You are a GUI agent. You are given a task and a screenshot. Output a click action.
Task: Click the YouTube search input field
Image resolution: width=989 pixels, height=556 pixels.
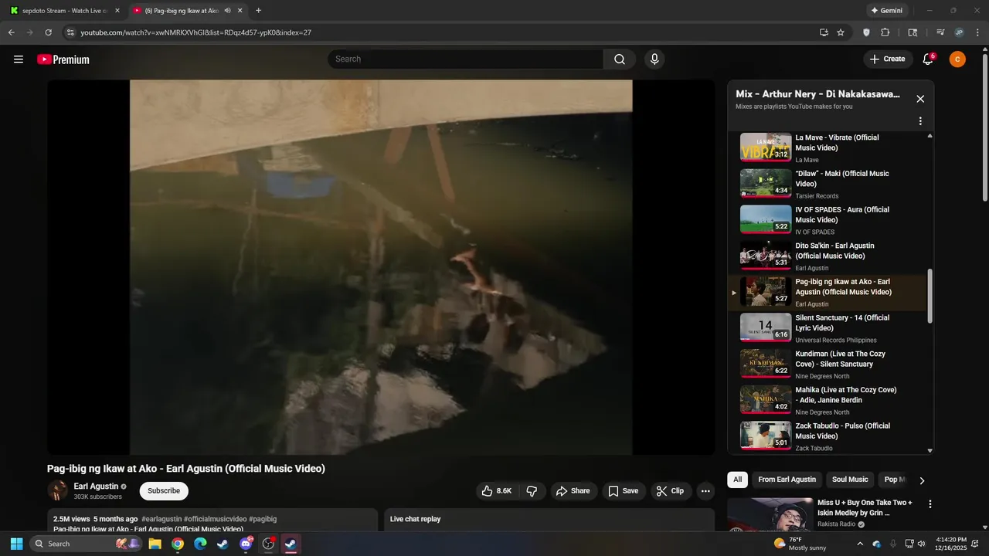(466, 59)
